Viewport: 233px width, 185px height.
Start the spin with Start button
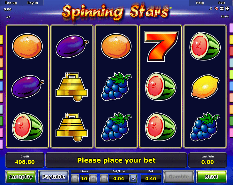click(x=211, y=177)
